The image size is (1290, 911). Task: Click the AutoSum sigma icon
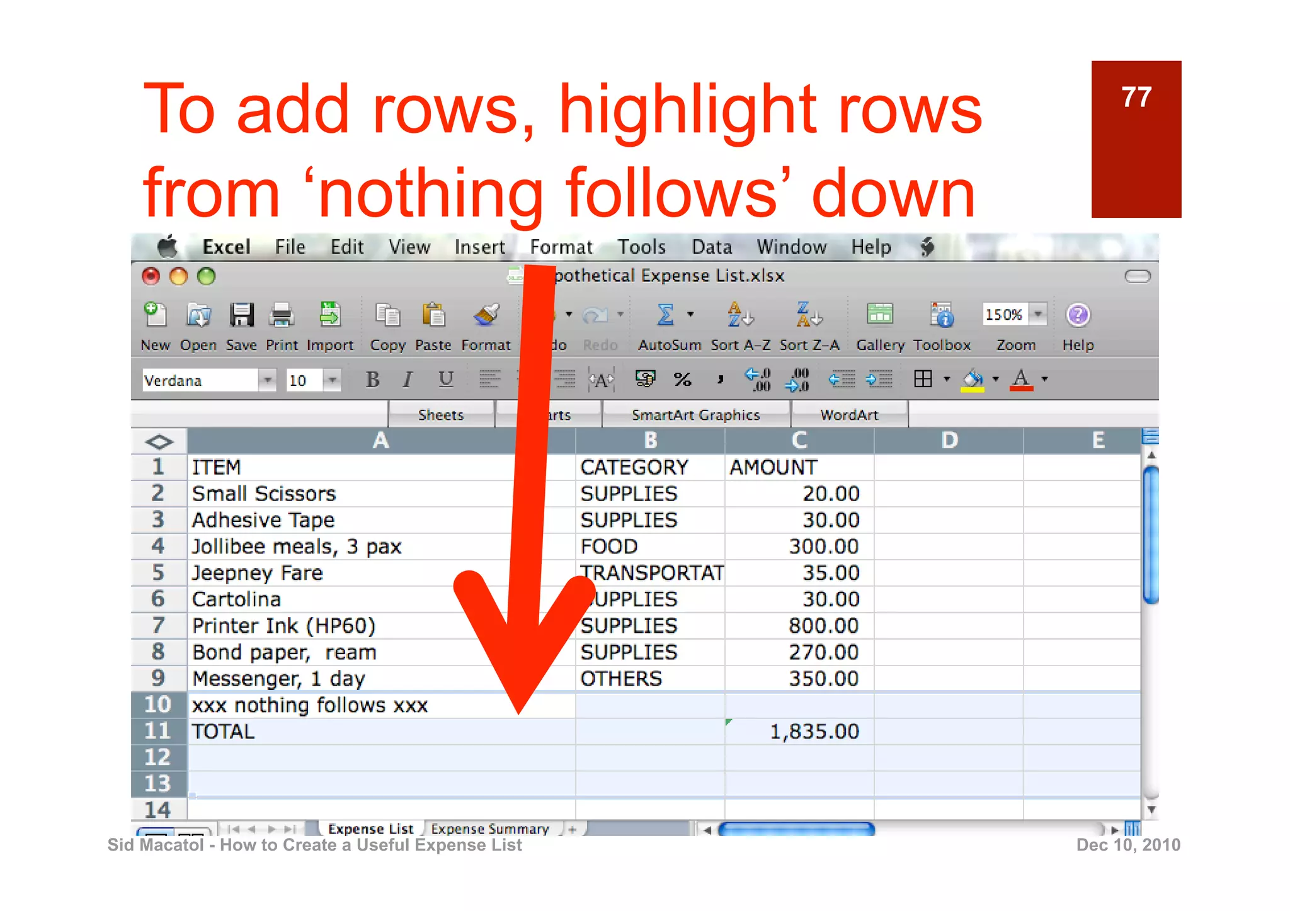point(665,314)
